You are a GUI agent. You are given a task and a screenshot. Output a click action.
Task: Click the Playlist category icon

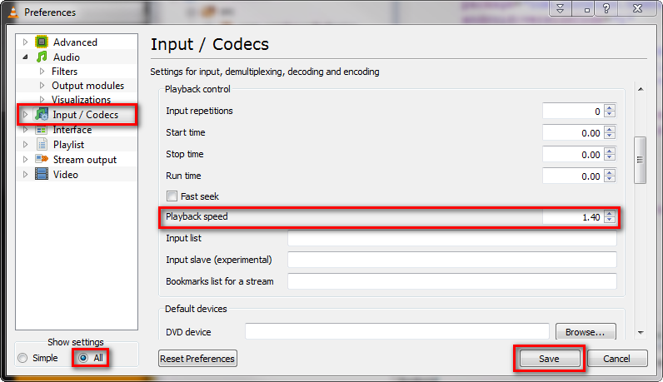(x=42, y=145)
